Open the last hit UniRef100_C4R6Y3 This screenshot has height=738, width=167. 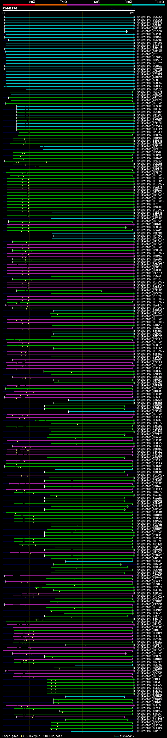[150, 731]
